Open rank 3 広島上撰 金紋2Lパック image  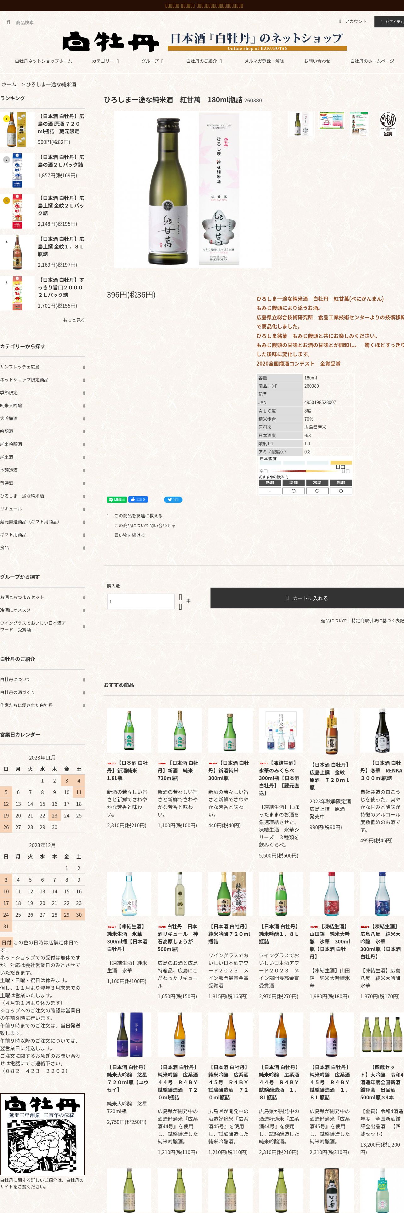pyautogui.click(x=17, y=211)
